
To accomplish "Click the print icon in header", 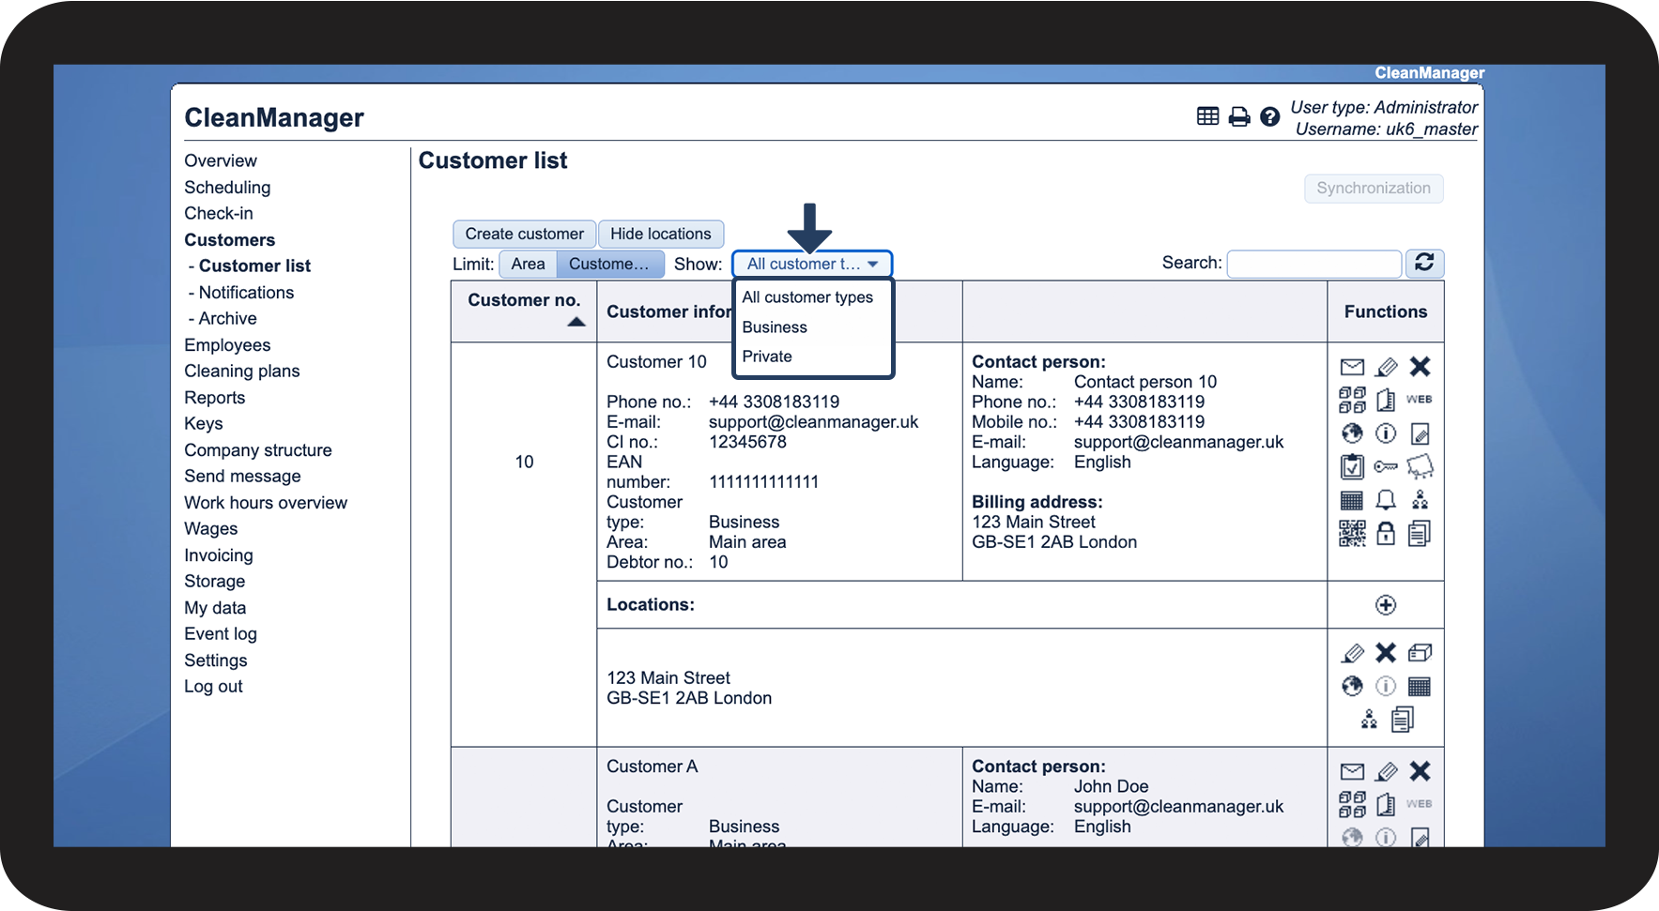I will [x=1239, y=116].
